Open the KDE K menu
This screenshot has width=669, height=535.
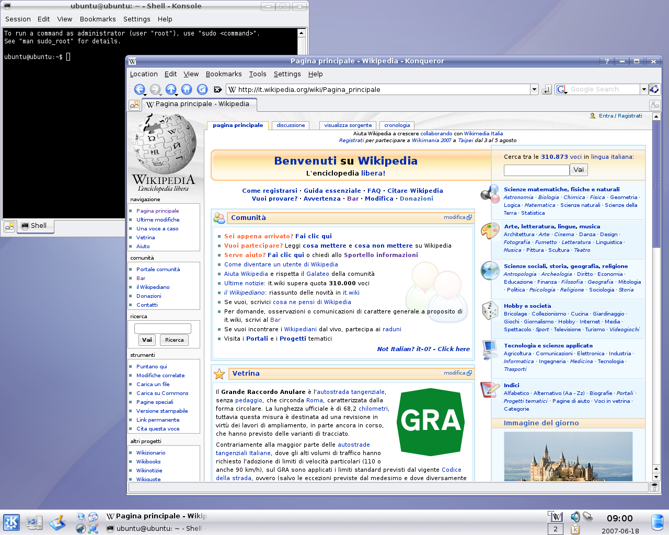coord(11,522)
